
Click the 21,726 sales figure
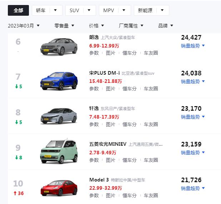pos(191,180)
